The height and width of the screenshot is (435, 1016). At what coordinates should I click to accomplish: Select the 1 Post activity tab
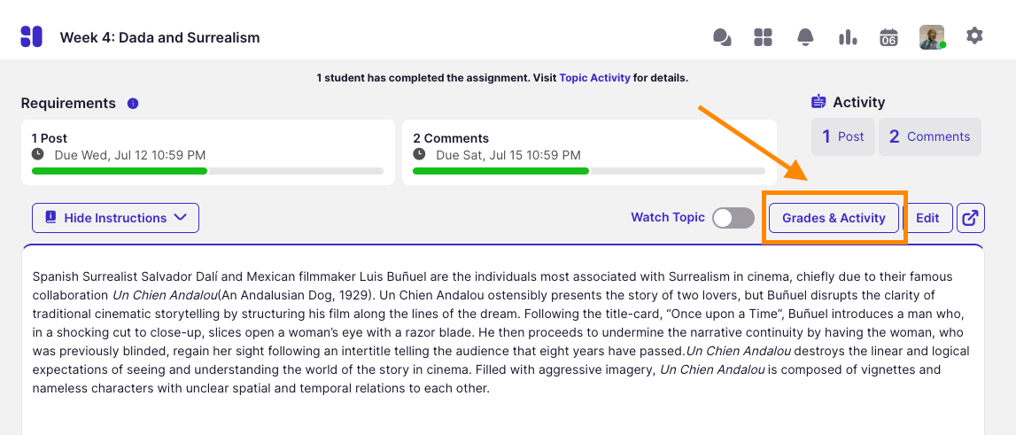click(843, 136)
